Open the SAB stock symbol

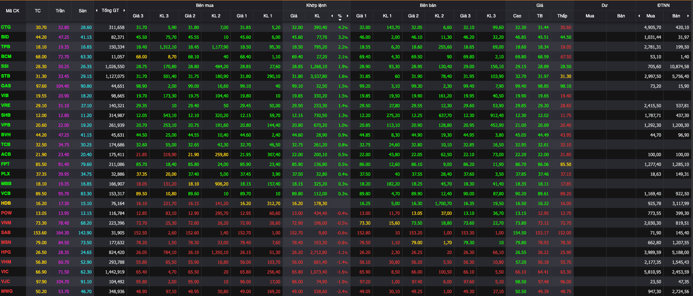(x=6, y=233)
